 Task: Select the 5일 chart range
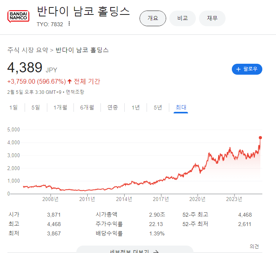36,108
